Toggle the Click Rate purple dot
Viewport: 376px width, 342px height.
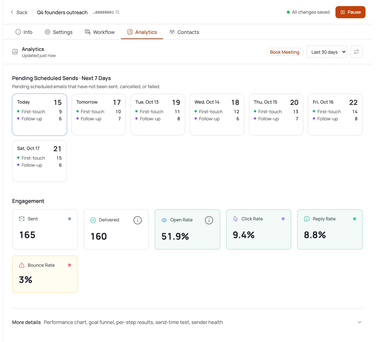pyautogui.click(x=283, y=219)
